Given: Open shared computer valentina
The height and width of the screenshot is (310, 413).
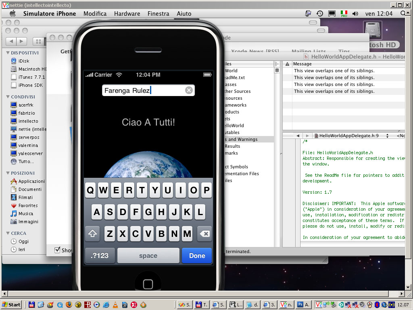Looking at the screenshot, I should coord(24,145).
